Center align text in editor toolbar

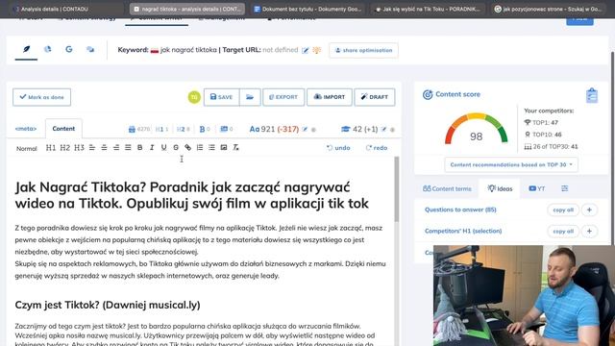click(104, 148)
